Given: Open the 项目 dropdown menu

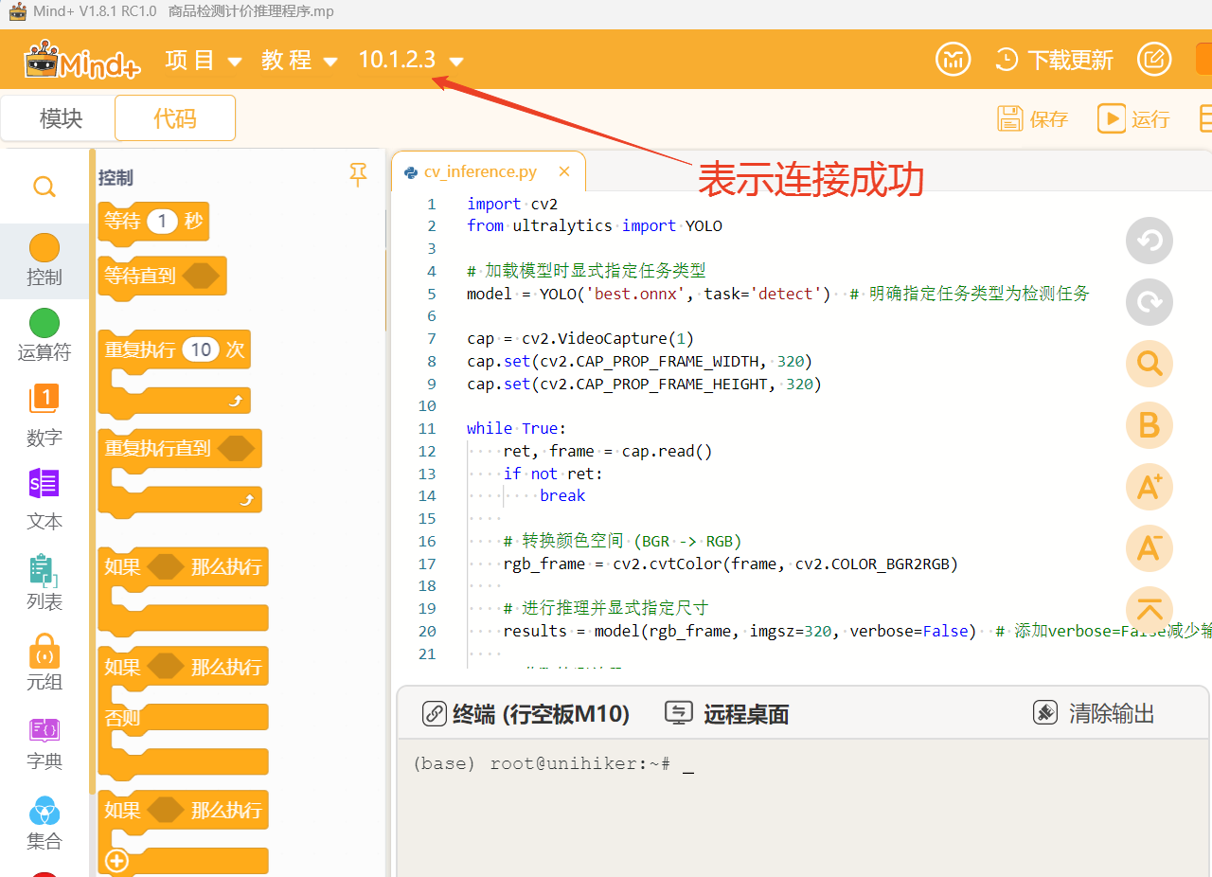Looking at the screenshot, I should click(204, 60).
